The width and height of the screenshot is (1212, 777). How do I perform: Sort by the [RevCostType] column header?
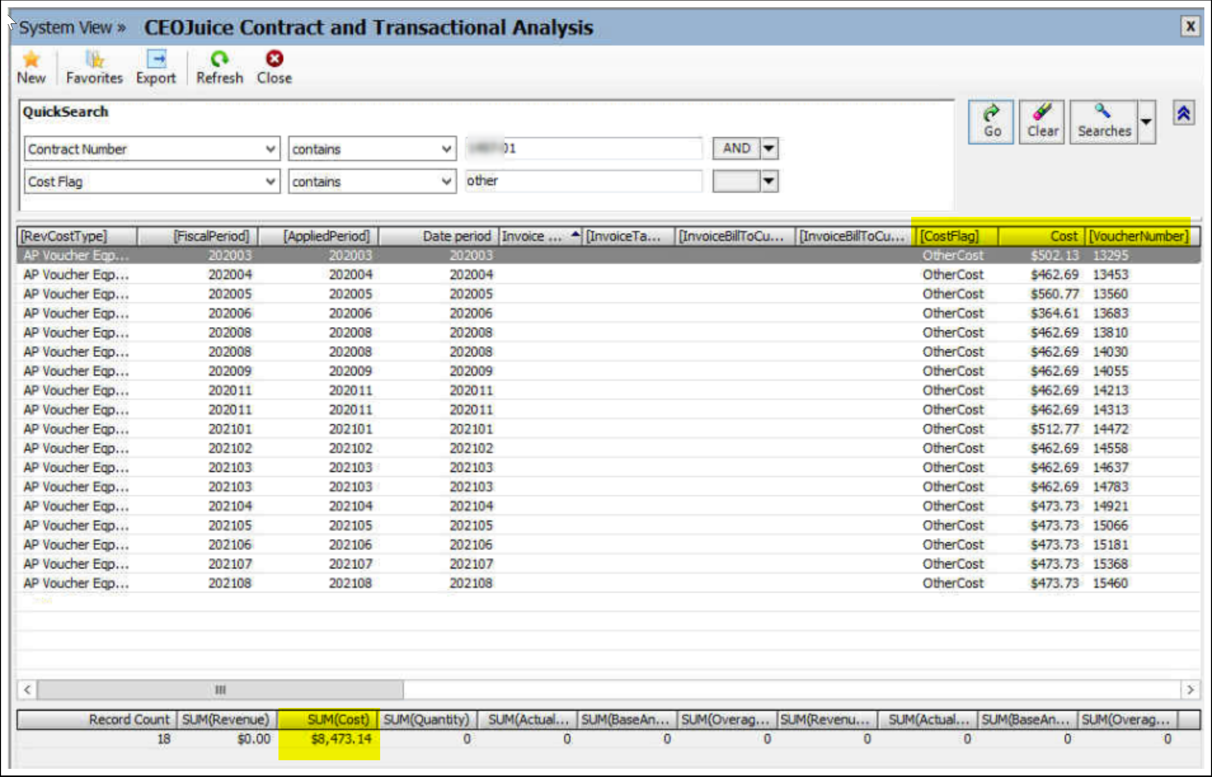pyautogui.click(x=77, y=236)
